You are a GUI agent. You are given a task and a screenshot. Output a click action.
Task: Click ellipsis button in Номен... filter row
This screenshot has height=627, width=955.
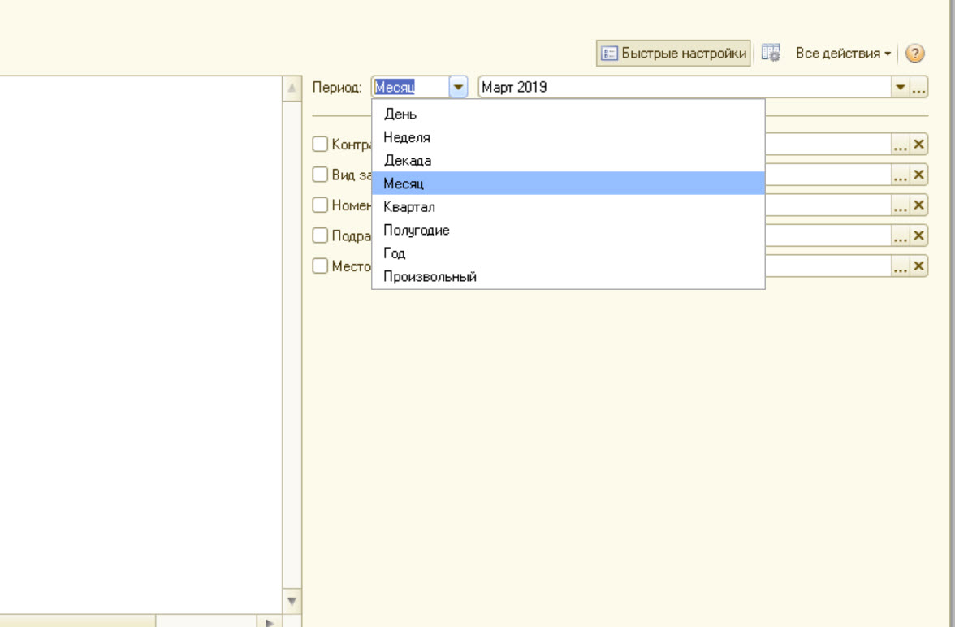(900, 205)
